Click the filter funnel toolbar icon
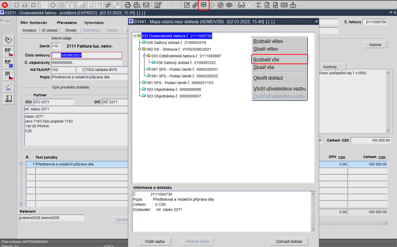 pos(70,5)
